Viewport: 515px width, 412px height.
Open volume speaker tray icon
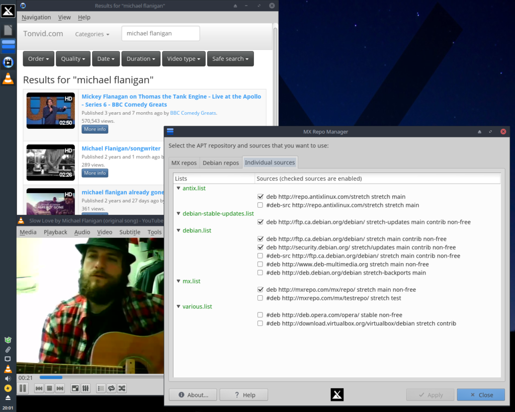coord(8,378)
